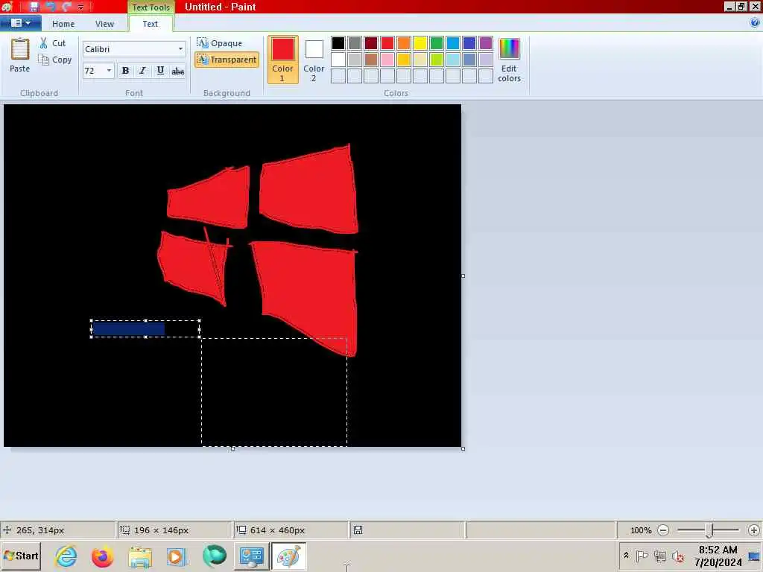Pick the rose pink color swatch
Screen dimensions: 763x572
pyautogui.click(x=387, y=60)
